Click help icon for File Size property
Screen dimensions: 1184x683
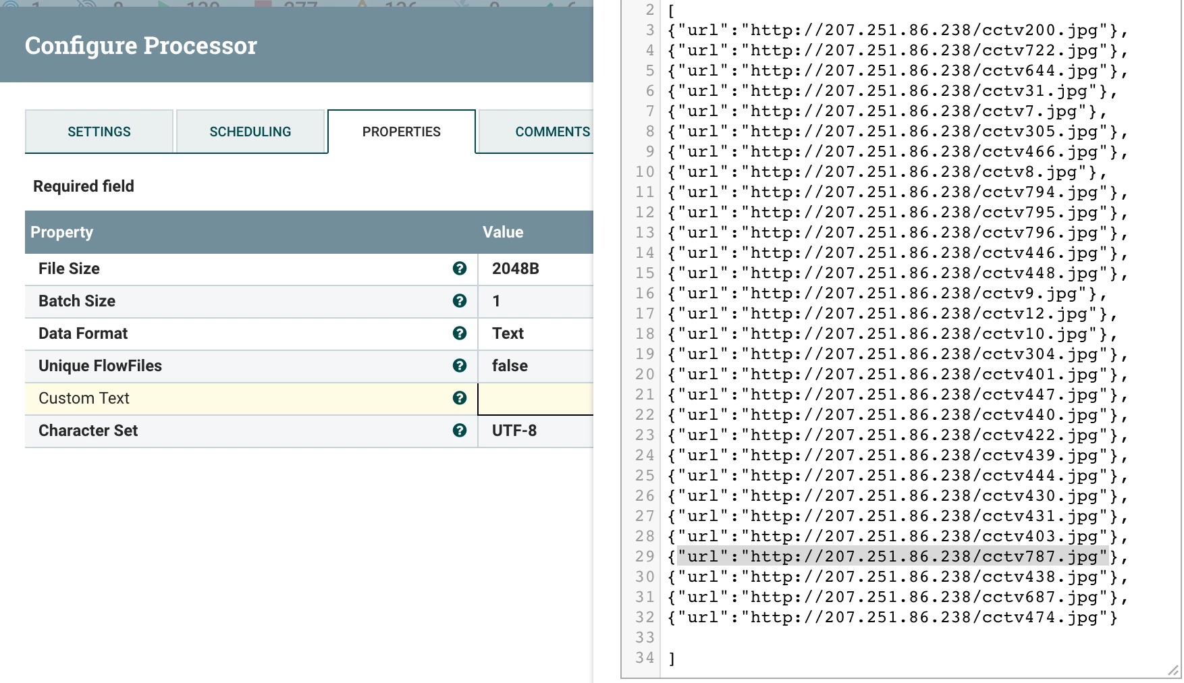point(460,269)
